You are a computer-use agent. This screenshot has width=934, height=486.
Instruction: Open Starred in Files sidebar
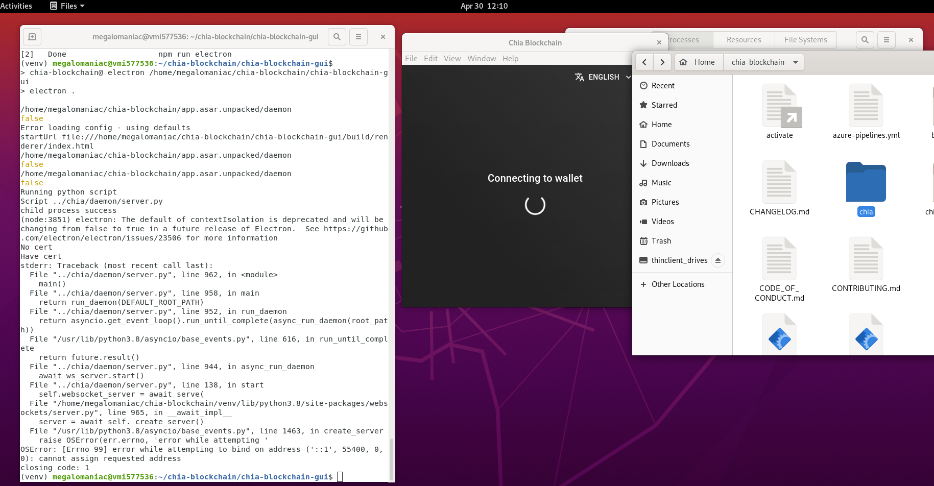pyautogui.click(x=682, y=105)
